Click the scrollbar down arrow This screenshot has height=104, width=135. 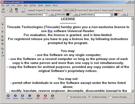tap(133, 91)
